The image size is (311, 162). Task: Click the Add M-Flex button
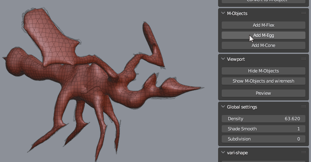point(263,25)
